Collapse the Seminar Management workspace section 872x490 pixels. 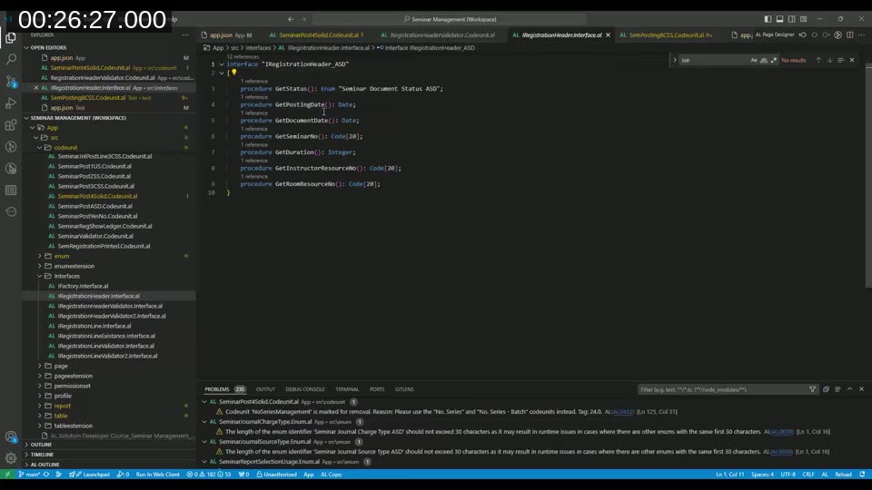26,118
